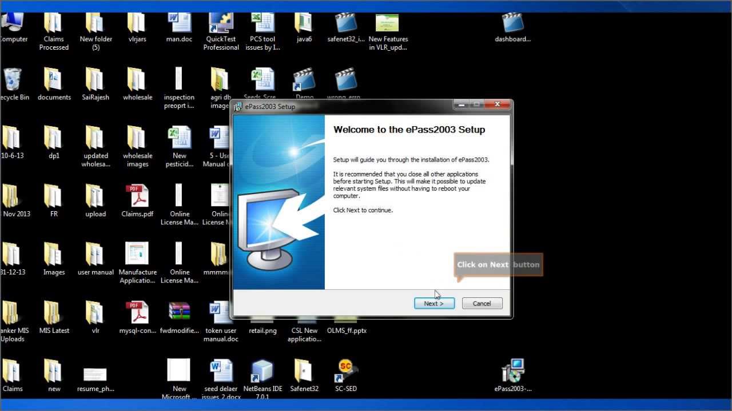Select the New Features in VLR file
The height and width of the screenshot is (411, 732).
[x=388, y=23]
